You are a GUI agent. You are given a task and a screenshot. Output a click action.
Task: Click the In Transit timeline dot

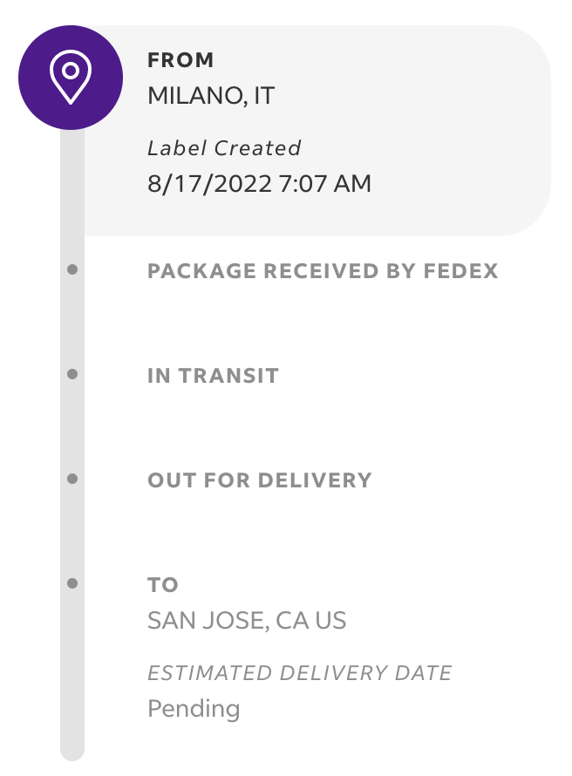point(72,374)
